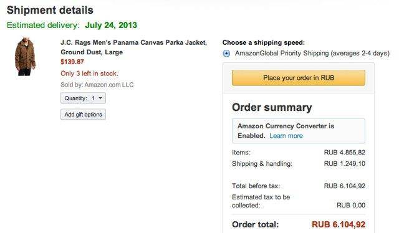This screenshot has width=399, height=233.
Task: Click Sold by Amazon.com LLC text
Action: (97, 85)
